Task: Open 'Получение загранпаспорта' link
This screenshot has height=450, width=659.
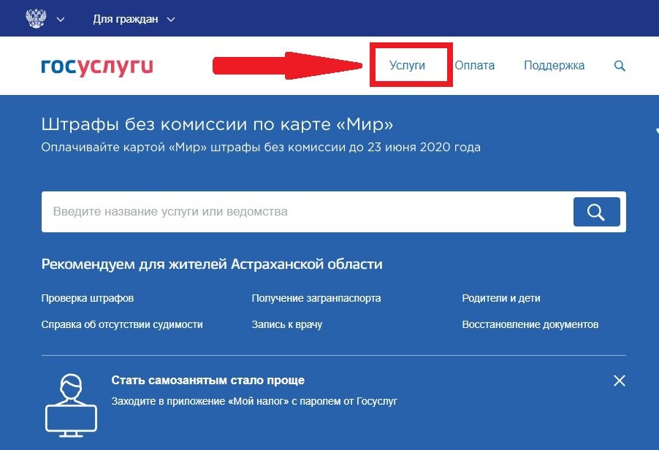Action: (316, 298)
